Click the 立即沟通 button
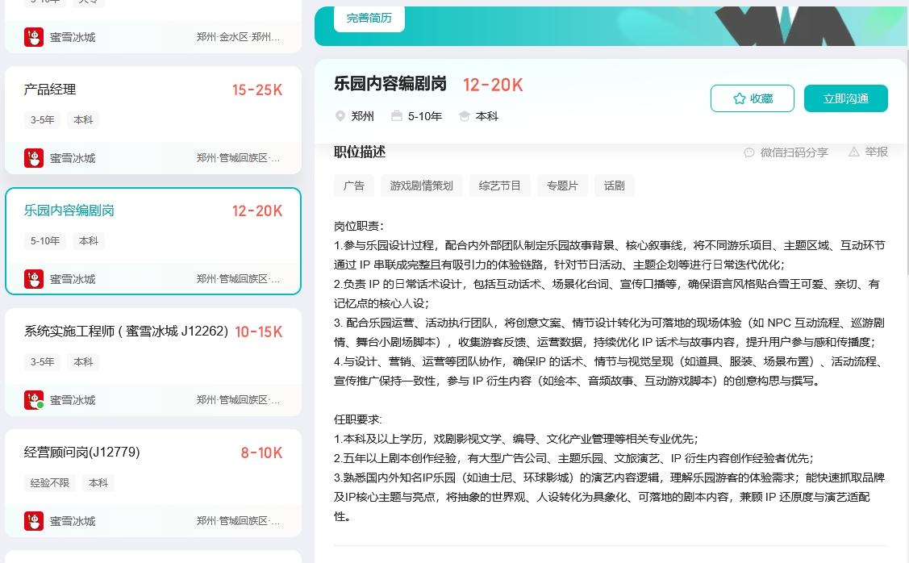 (845, 98)
